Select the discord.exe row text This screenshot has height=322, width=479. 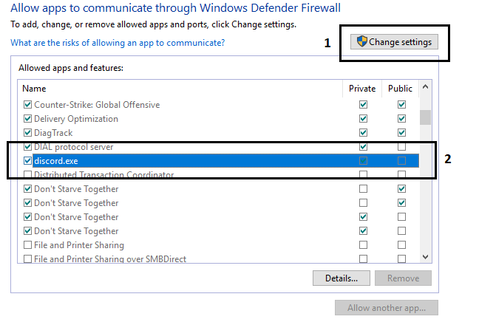click(x=56, y=161)
